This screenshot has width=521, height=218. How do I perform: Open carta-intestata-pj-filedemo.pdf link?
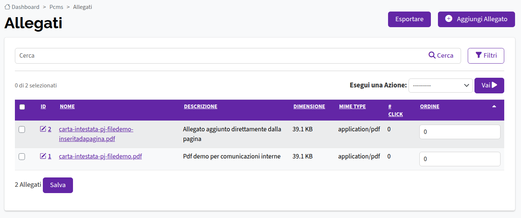tap(100, 156)
